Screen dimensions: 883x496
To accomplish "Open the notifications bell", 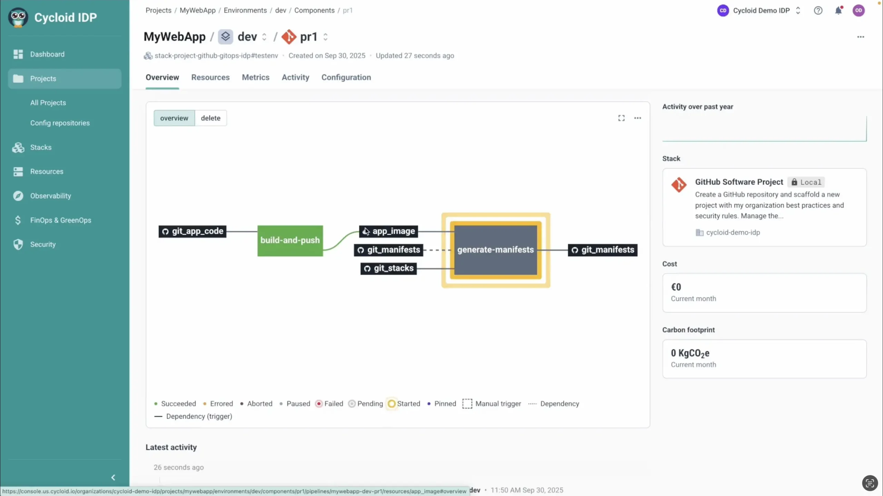I will coord(839,10).
